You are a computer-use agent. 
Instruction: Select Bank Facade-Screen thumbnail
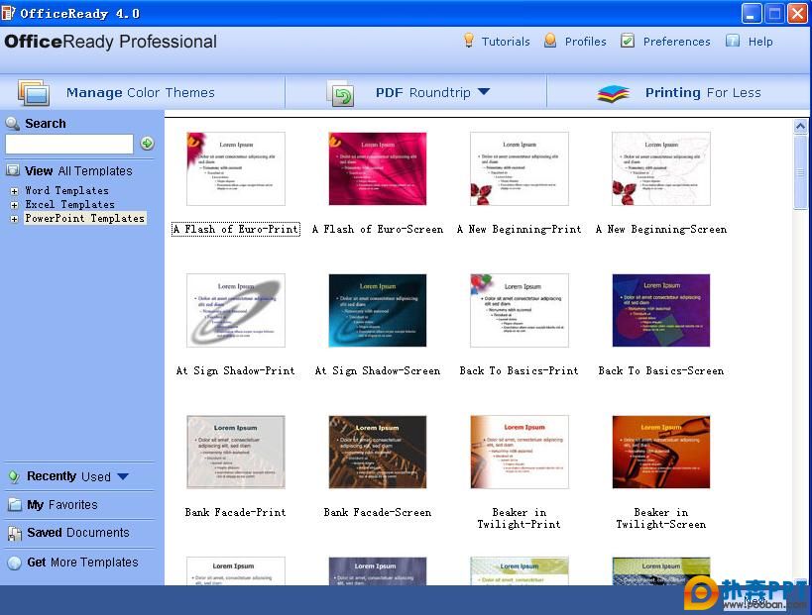pos(378,452)
